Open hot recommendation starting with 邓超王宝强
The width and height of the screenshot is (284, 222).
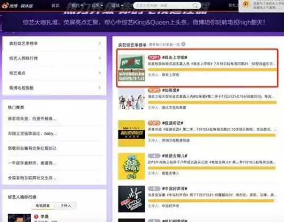[x=32, y=133]
